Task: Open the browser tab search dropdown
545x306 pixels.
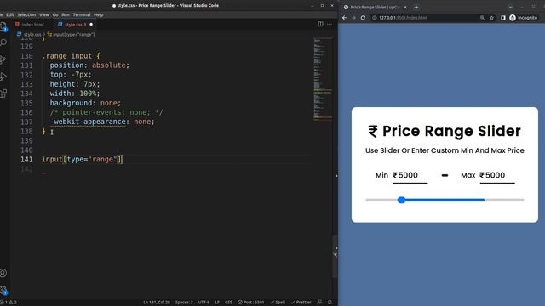Action: point(510,7)
